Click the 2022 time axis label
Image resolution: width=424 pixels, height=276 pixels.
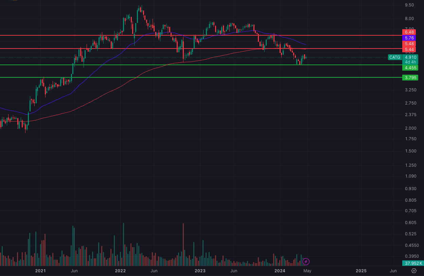coord(120,271)
